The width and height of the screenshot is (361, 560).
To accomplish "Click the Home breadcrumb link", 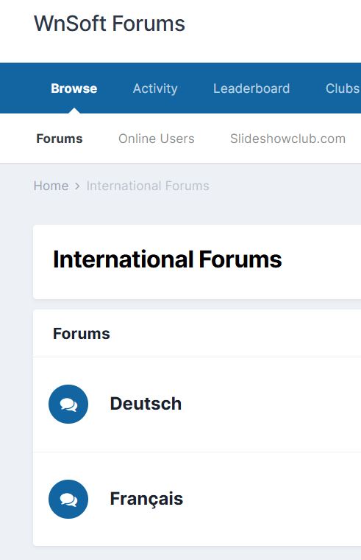I will [51, 186].
